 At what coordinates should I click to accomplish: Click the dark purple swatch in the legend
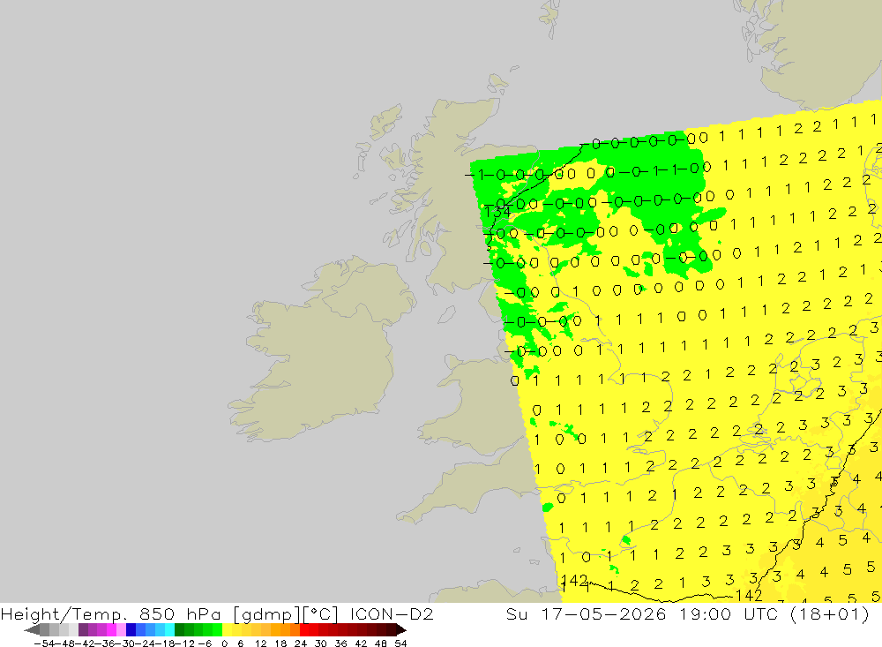[x=83, y=629]
